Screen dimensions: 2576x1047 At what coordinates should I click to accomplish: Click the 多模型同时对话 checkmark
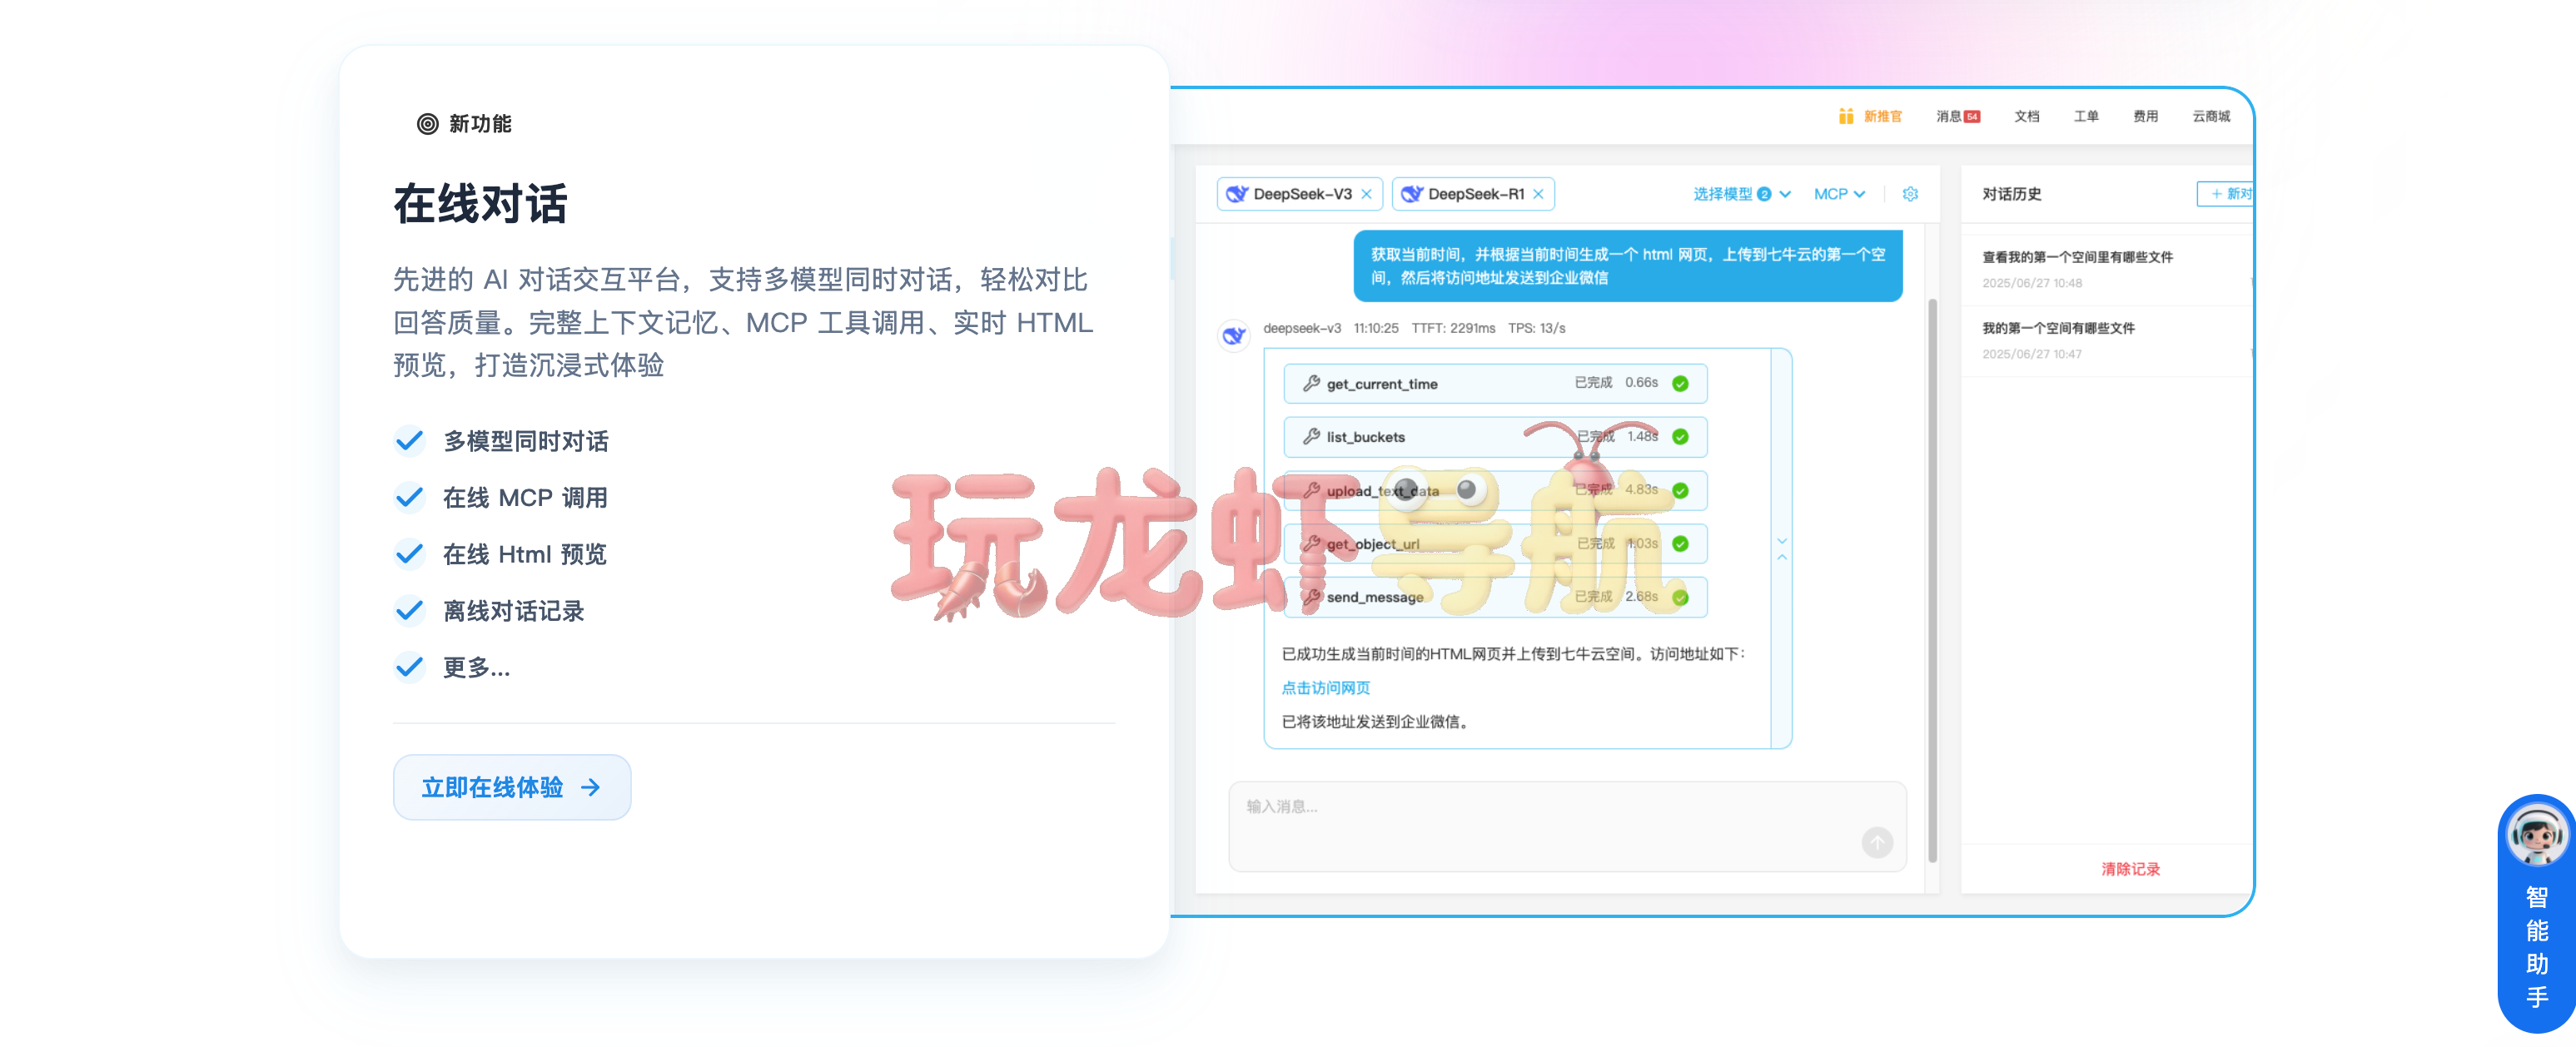(x=409, y=440)
